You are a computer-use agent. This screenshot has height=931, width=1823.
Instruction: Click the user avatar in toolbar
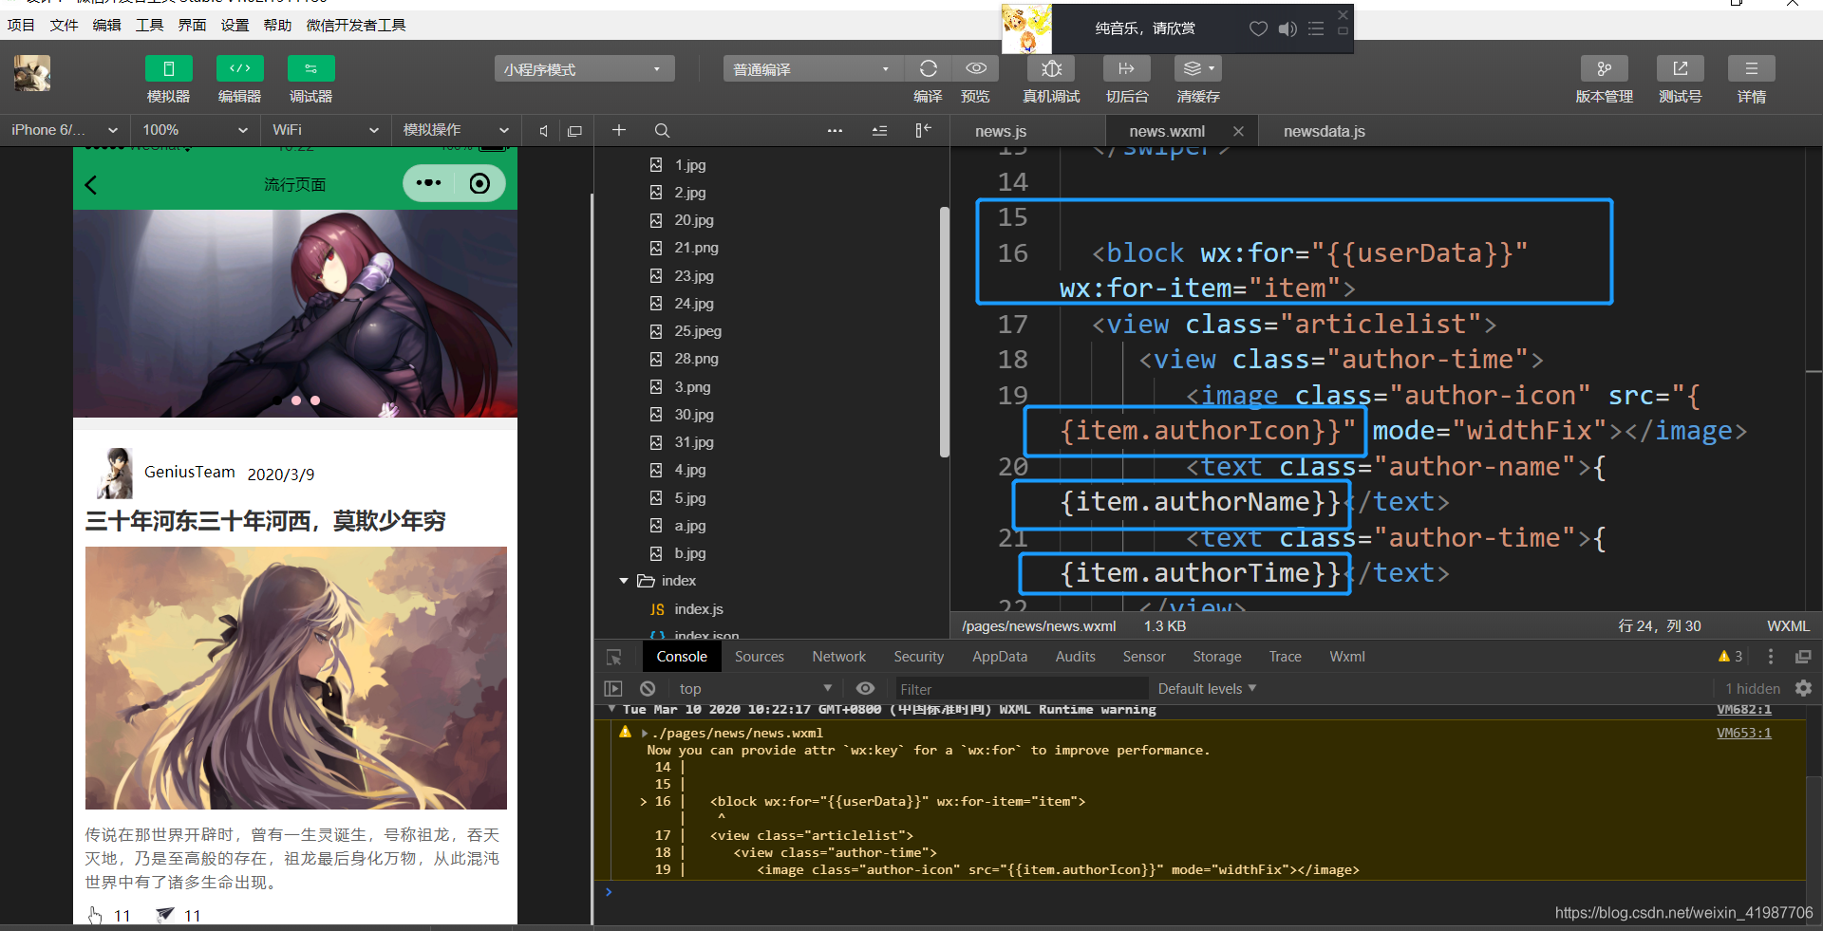click(x=32, y=73)
